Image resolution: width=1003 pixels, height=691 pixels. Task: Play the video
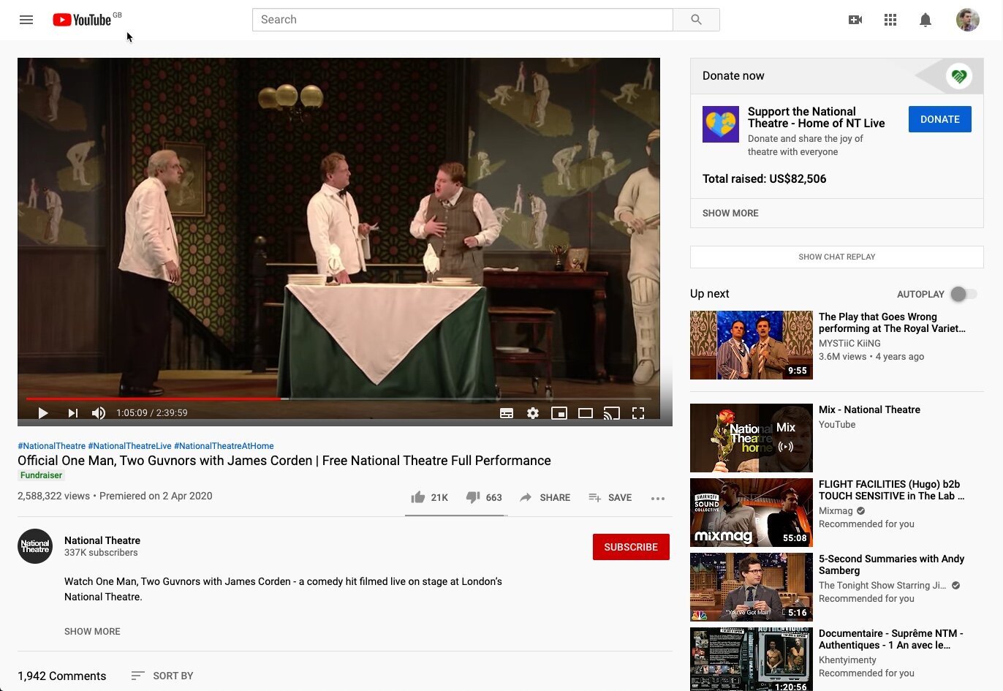[x=43, y=413]
